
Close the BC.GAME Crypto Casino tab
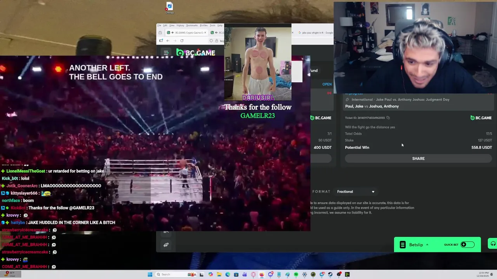[205, 33]
